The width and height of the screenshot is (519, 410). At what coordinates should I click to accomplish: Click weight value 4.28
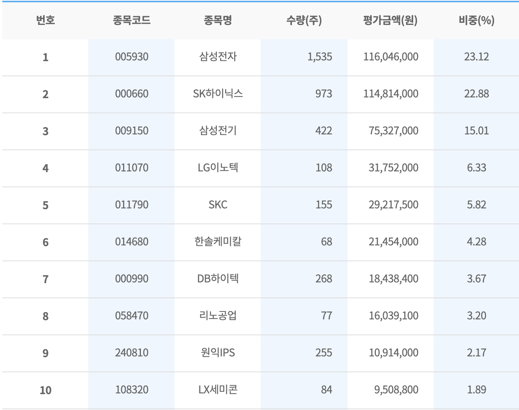pos(477,242)
